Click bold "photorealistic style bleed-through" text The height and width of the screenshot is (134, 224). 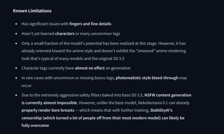[x=147, y=78]
